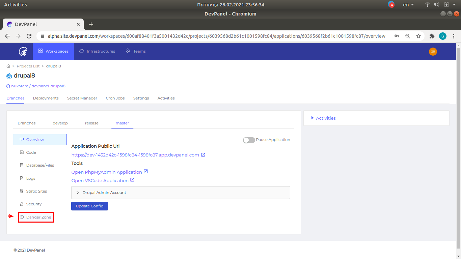Open Infrastructures in top navigation
Viewport: 461px width, 259px height.
click(97, 51)
